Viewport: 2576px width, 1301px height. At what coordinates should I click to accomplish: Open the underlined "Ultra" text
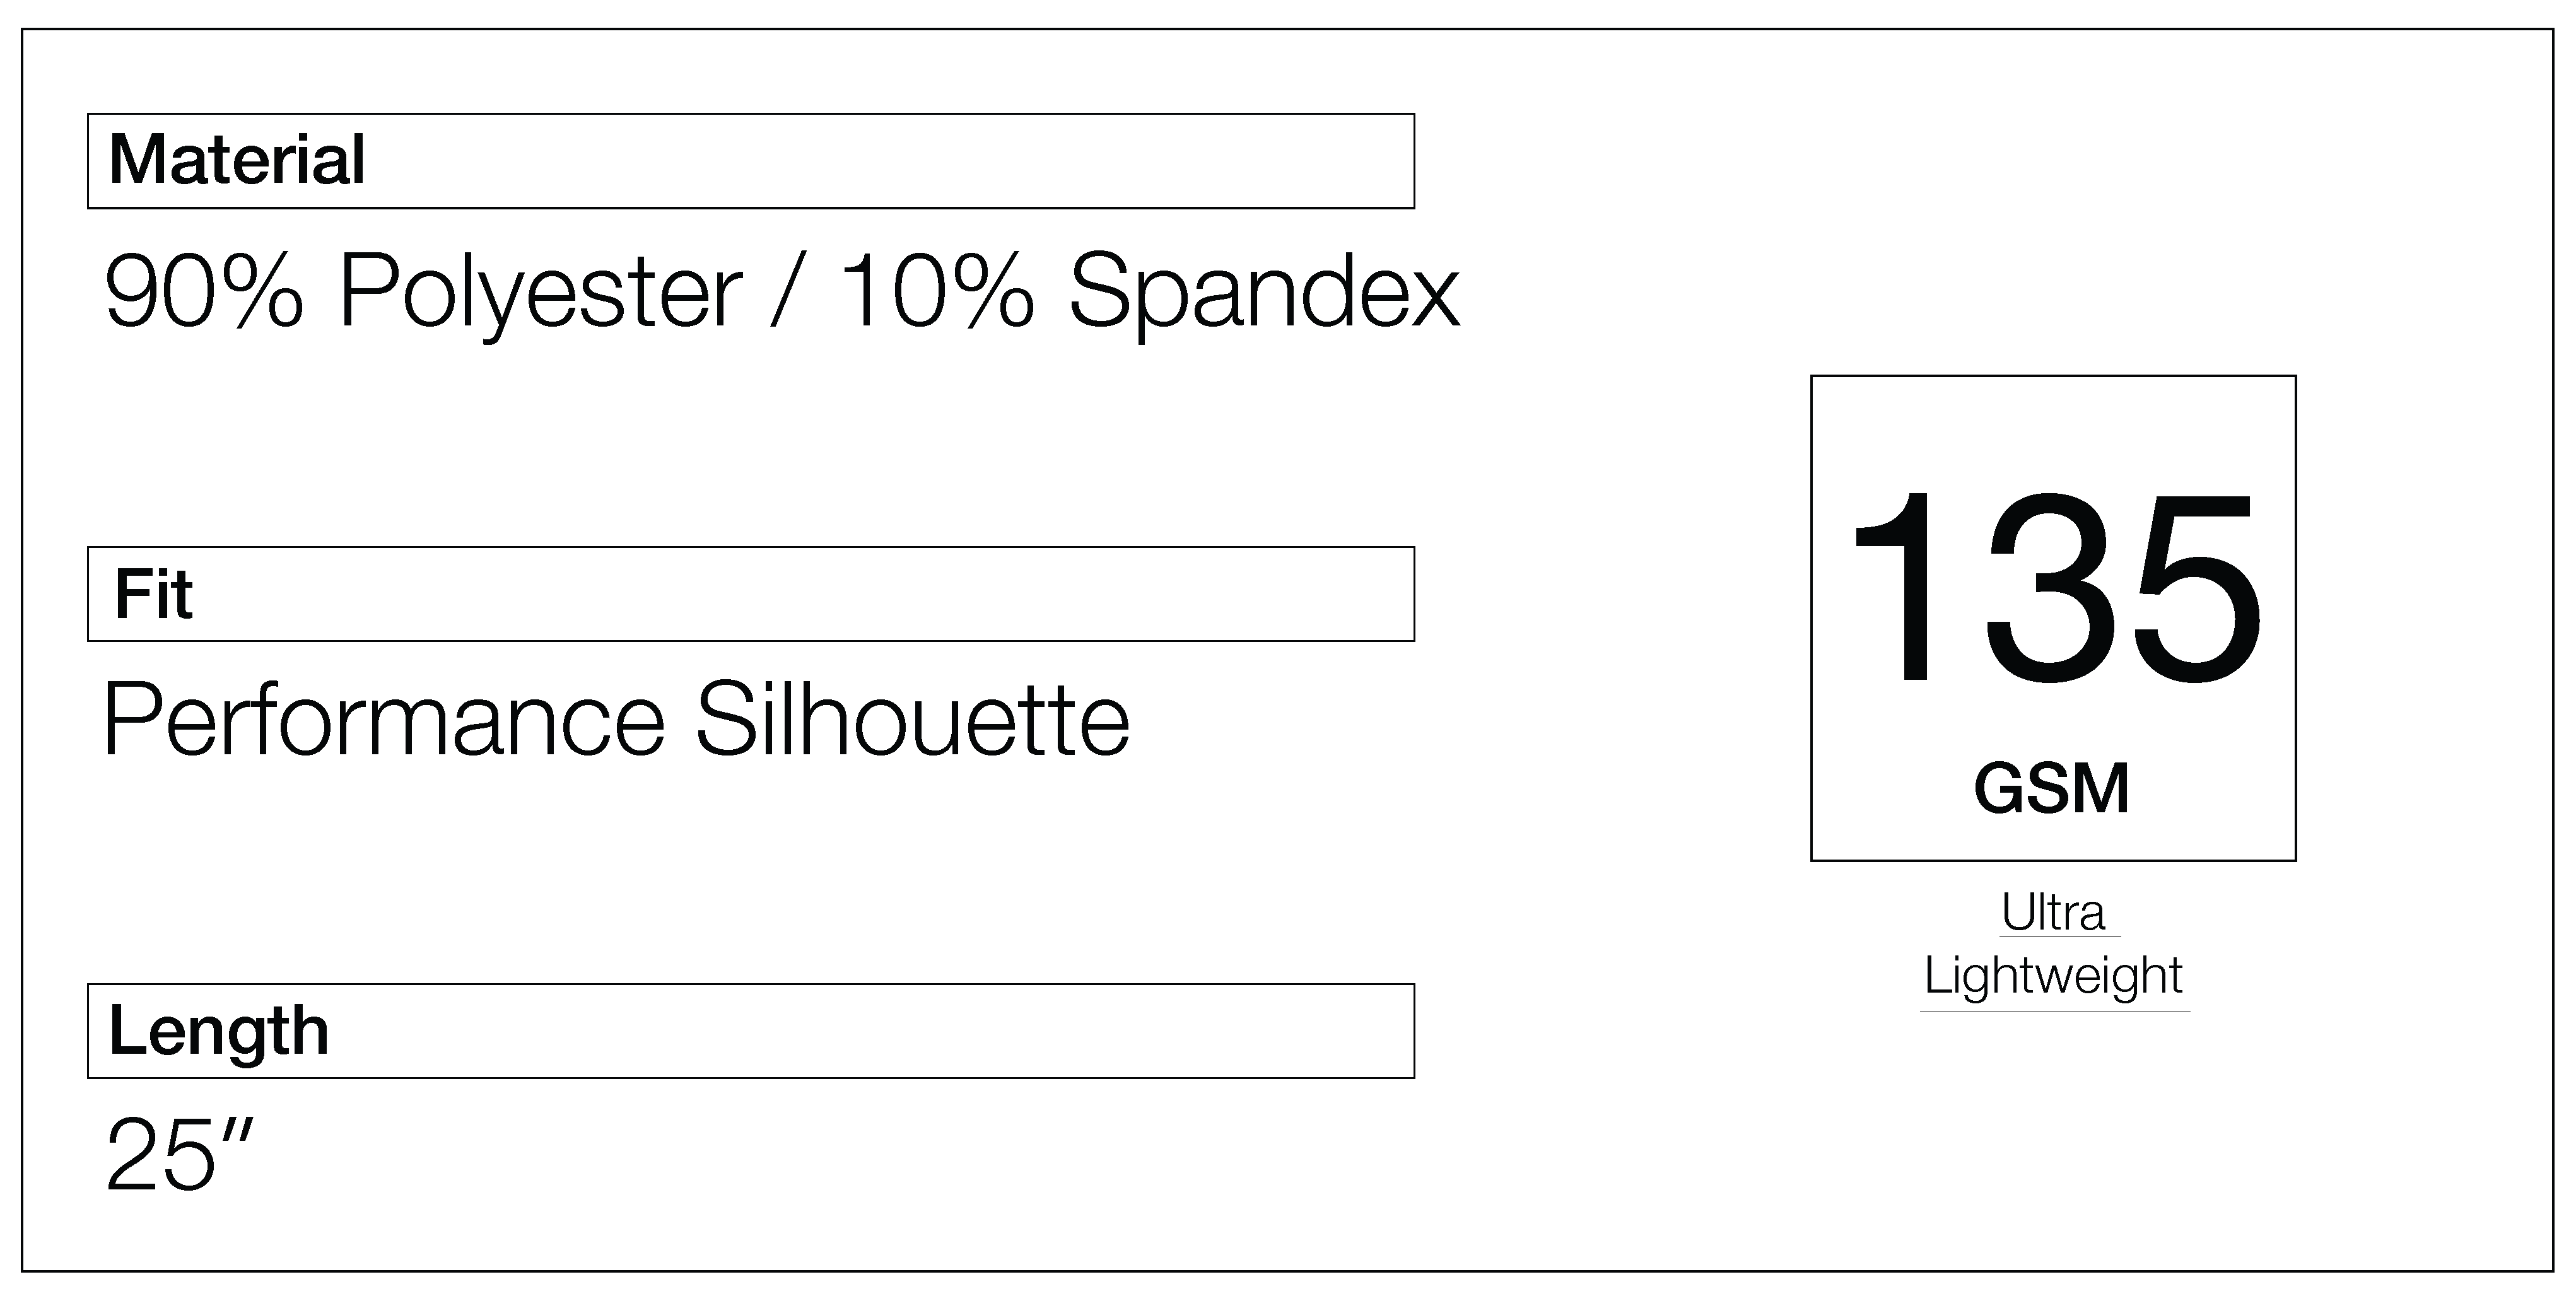click(x=2053, y=912)
